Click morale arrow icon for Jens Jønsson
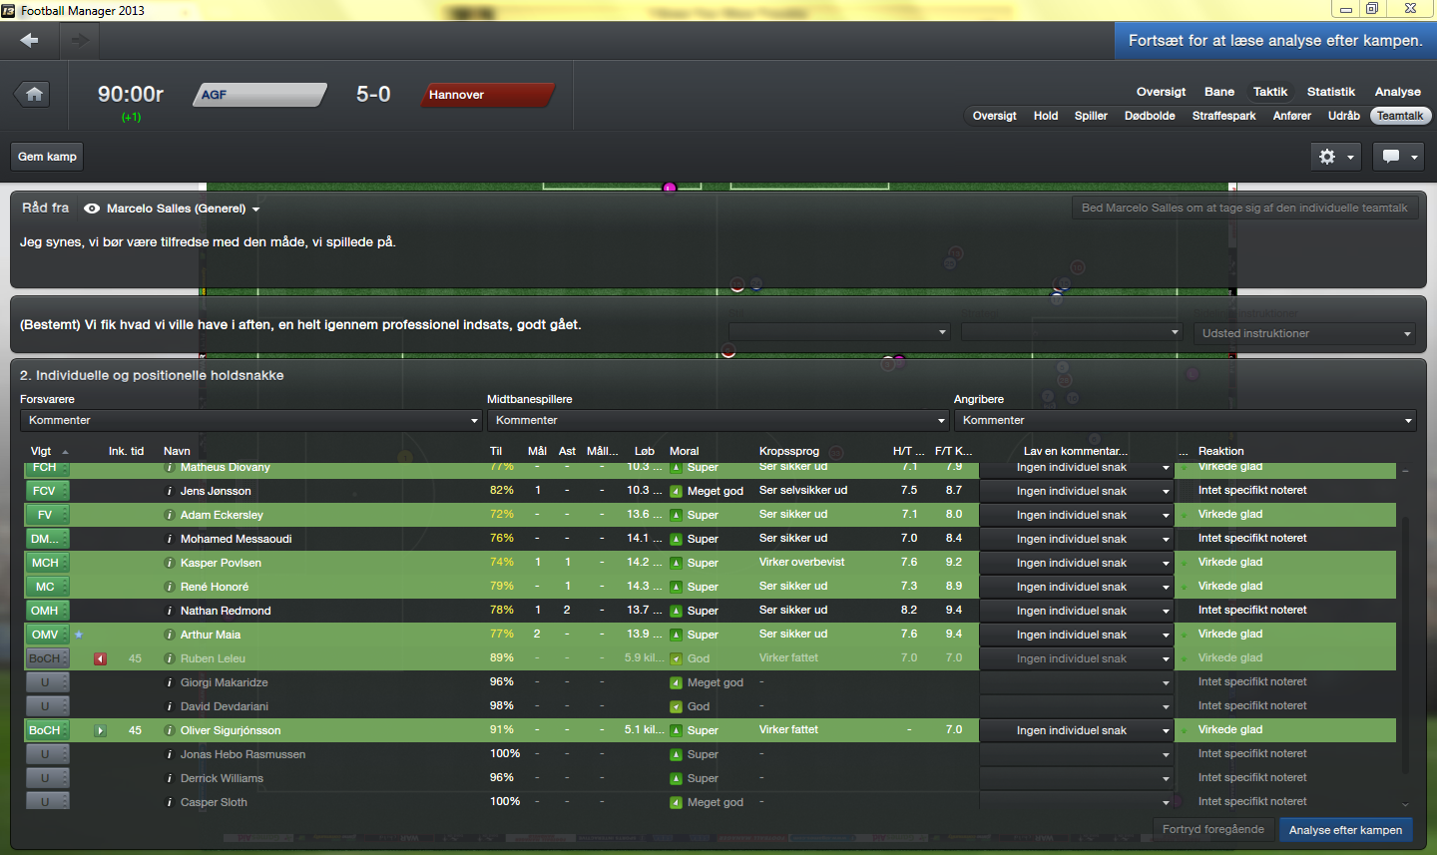This screenshot has width=1437, height=855. (676, 491)
